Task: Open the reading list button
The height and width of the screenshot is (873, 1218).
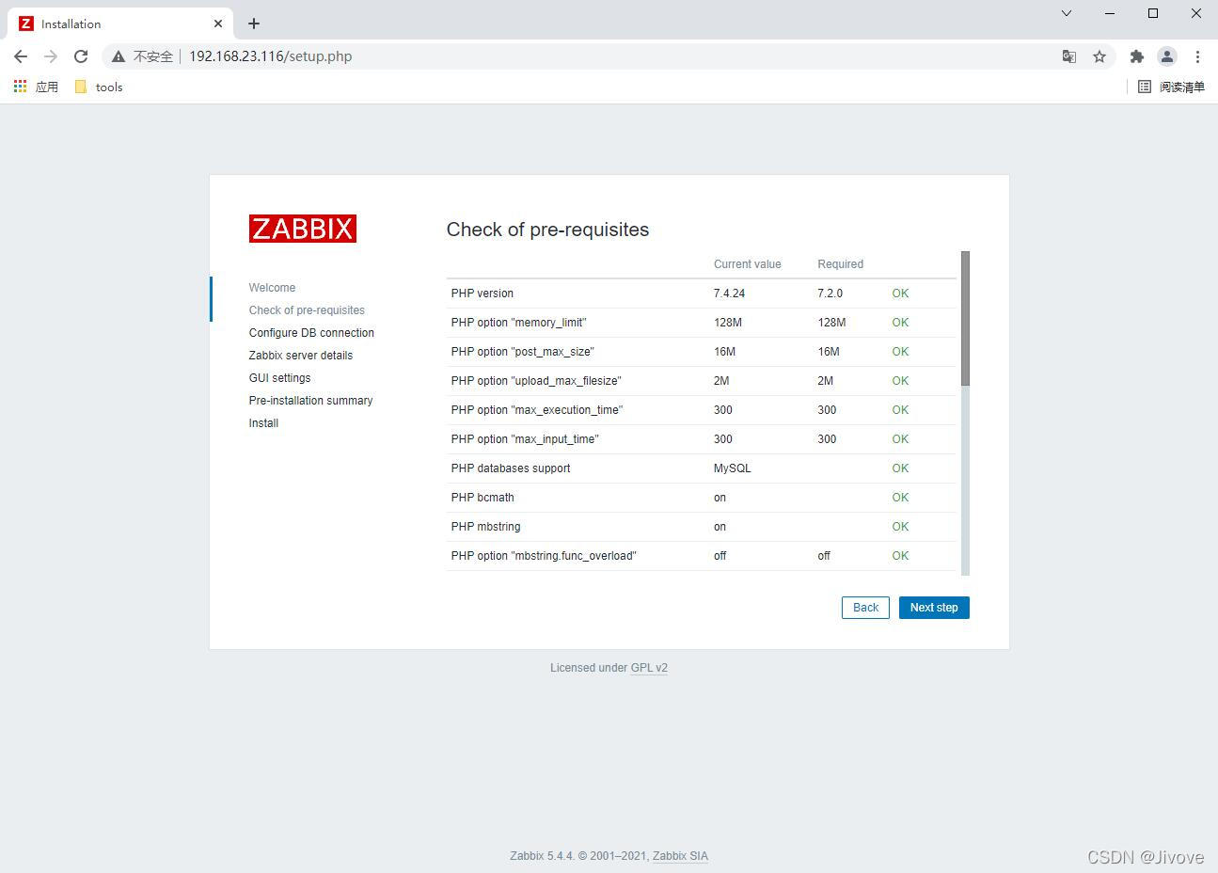Action: pyautogui.click(x=1171, y=87)
